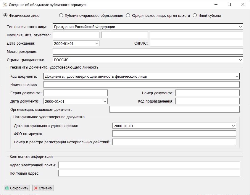The width and height of the screenshot is (250, 195).
Task: Expand the Дата рождения date picker
Action: [96, 43]
